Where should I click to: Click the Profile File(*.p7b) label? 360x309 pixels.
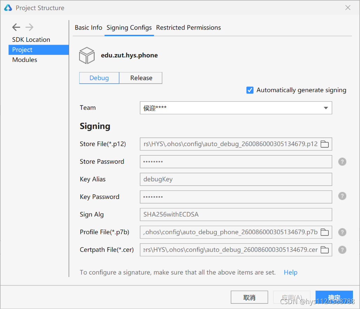point(104,232)
